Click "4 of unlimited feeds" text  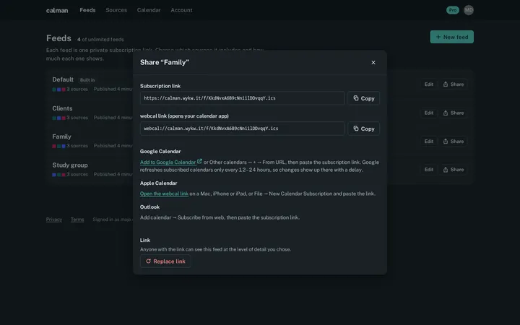(x=100, y=40)
